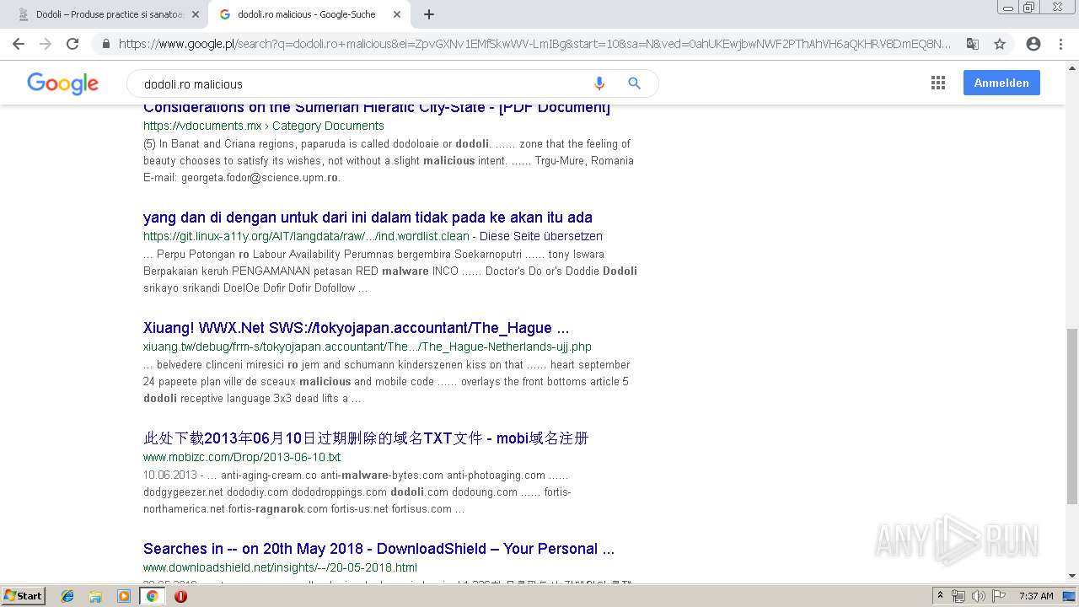The height and width of the screenshot is (607, 1079).
Task: Click the Anmelden sign-in button
Action: coord(1001,83)
